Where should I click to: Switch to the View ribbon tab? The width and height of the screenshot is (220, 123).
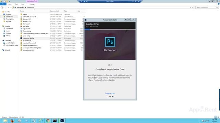pyautogui.click(x=23, y=4)
